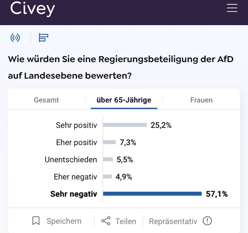Click the Sehr positiv bar
Image resolution: width=248 pixels, height=233 pixels.
[125, 125]
